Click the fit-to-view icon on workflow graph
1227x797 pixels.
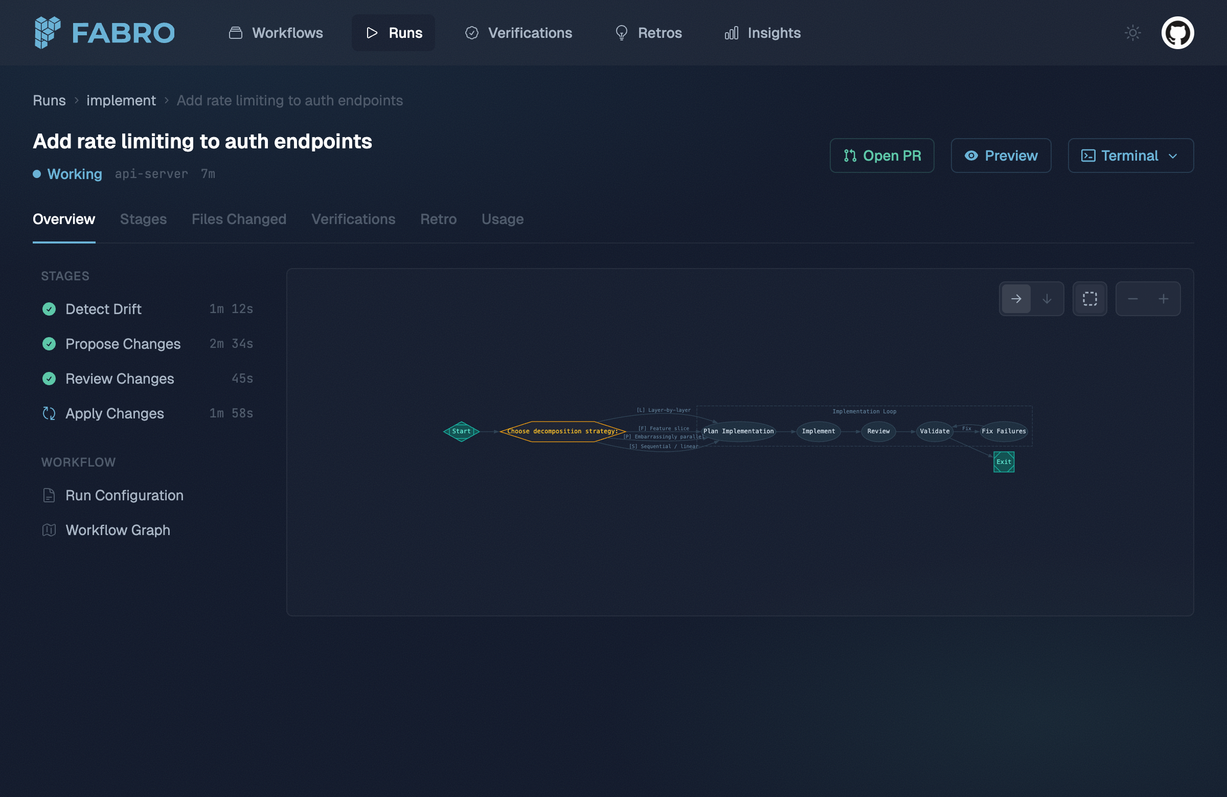pos(1089,298)
